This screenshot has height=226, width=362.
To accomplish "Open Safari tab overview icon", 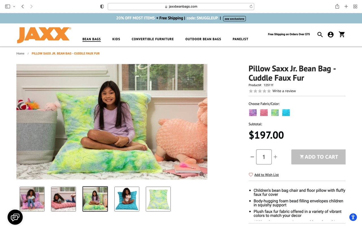I will pos(355,6).
